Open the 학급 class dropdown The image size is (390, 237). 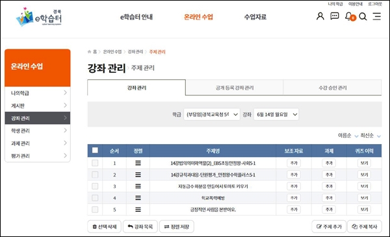tap(212, 114)
